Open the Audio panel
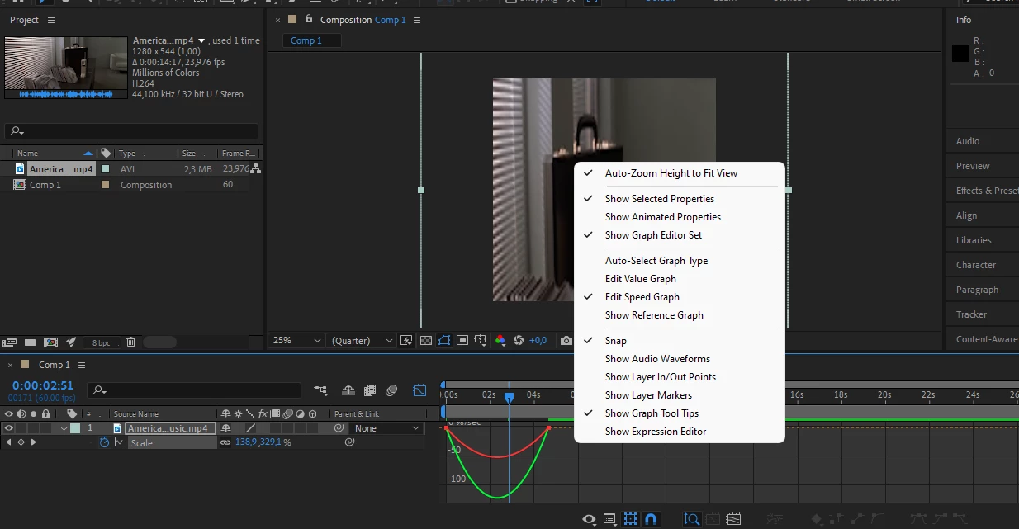 coord(968,141)
